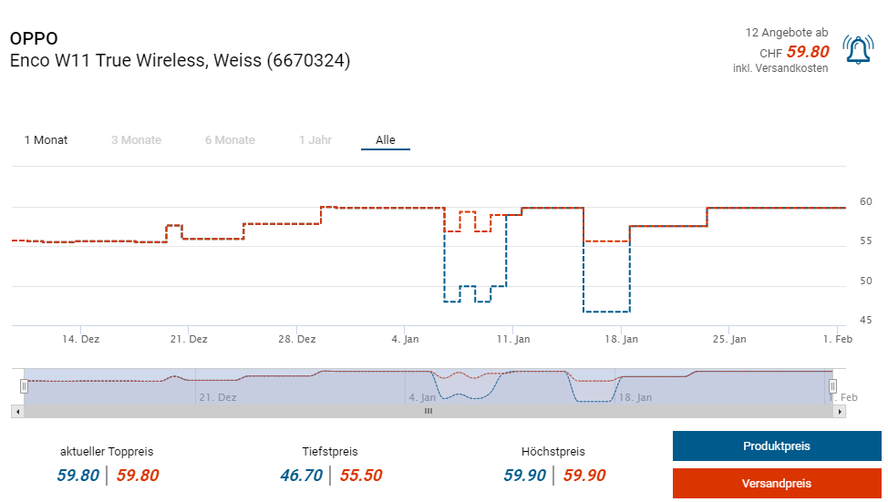The image size is (888, 502).
Task: Choose the 6 Monate time range
Action: [230, 140]
